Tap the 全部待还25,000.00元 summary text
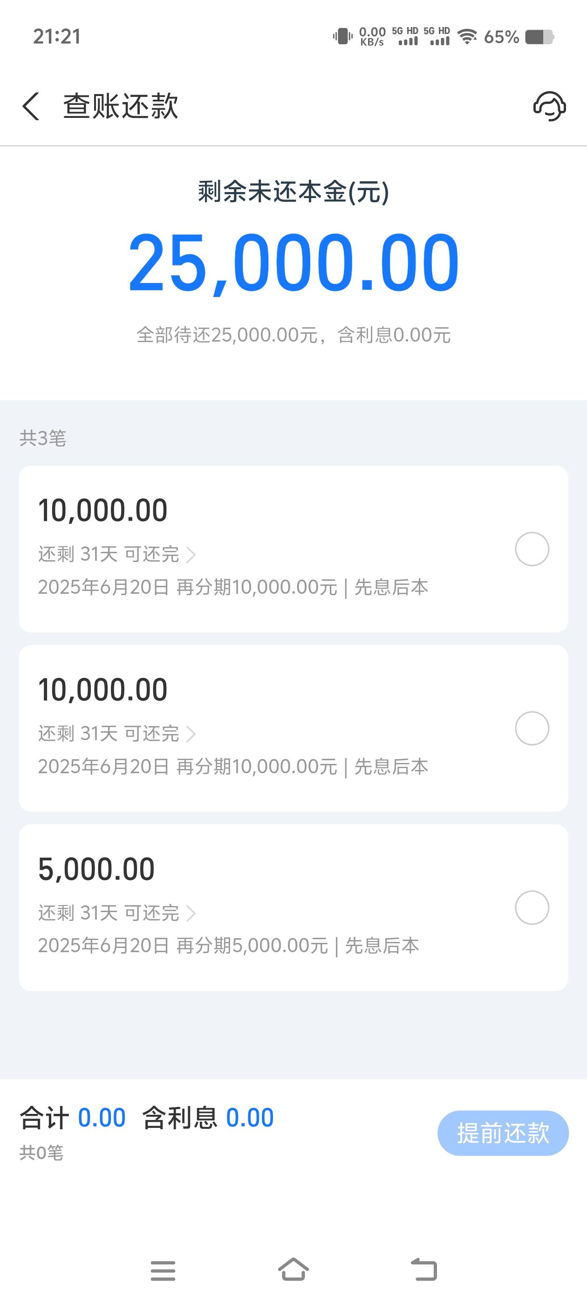Screen dimensions: 587x1305 [x=293, y=335]
